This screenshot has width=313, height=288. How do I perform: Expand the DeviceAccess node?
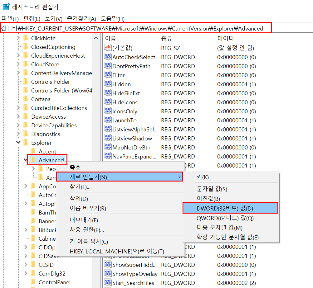pyautogui.click(x=18, y=116)
